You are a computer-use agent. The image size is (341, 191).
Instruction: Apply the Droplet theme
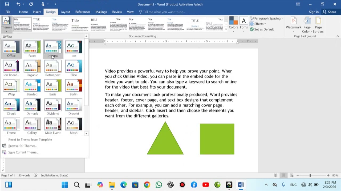(x=74, y=107)
